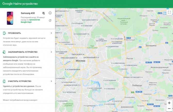The height and width of the screenshot is (112, 173).
Task: Click the lock device icon
Action: click(4, 52)
